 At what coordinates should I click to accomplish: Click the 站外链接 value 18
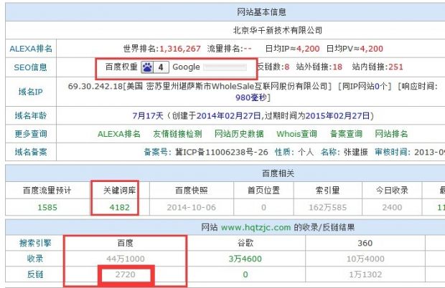coord(337,67)
